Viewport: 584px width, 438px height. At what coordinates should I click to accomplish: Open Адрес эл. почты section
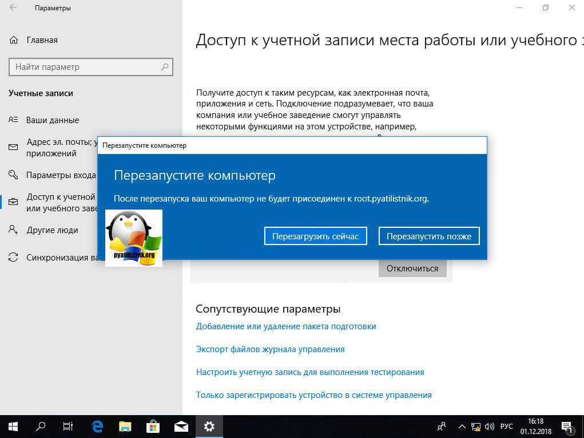click(x=61, y=148)
